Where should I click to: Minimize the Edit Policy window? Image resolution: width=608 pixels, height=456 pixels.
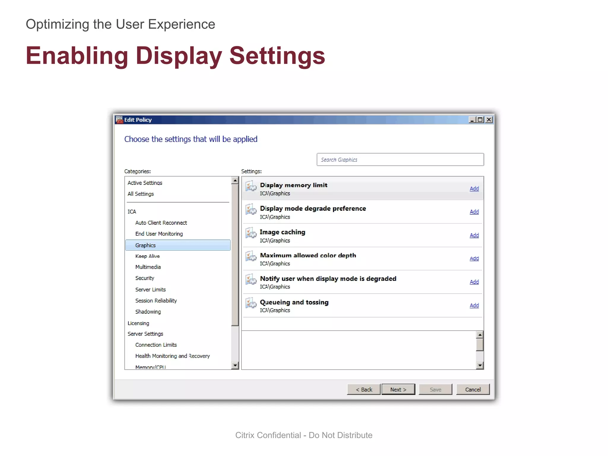[472, 120]
